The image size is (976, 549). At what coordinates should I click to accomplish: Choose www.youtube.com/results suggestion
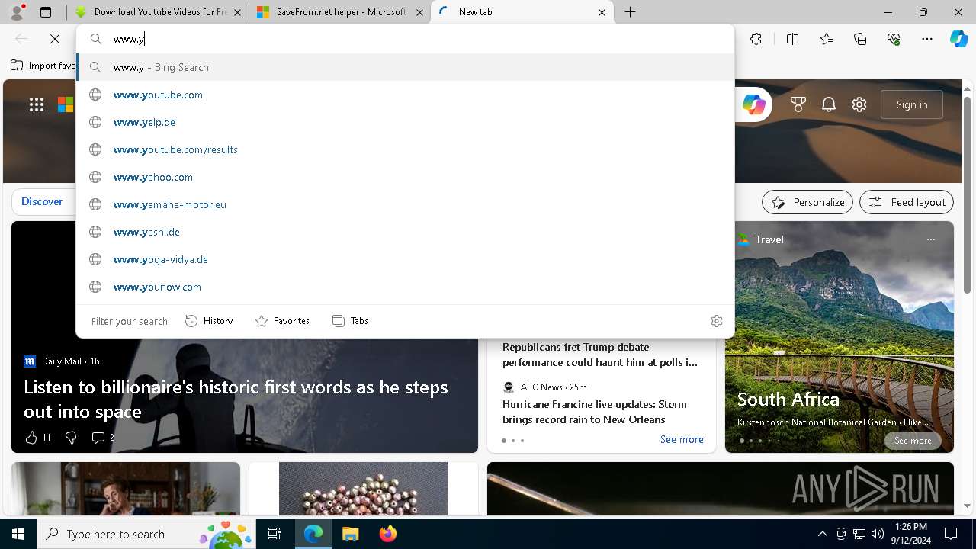405,149
